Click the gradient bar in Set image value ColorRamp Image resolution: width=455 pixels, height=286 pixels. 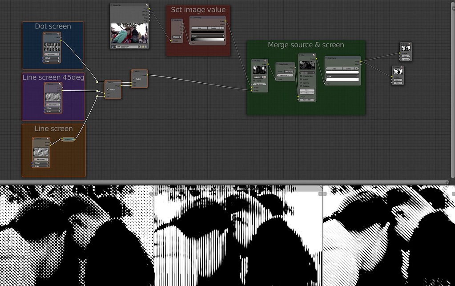pyautogui.click(x=208, y=39)
